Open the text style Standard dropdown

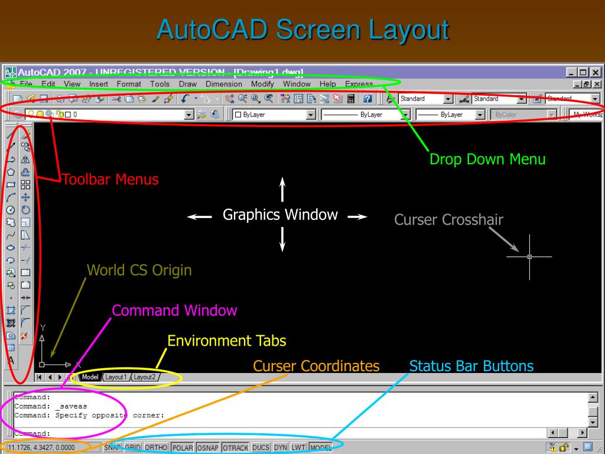[x=448, y=99]
